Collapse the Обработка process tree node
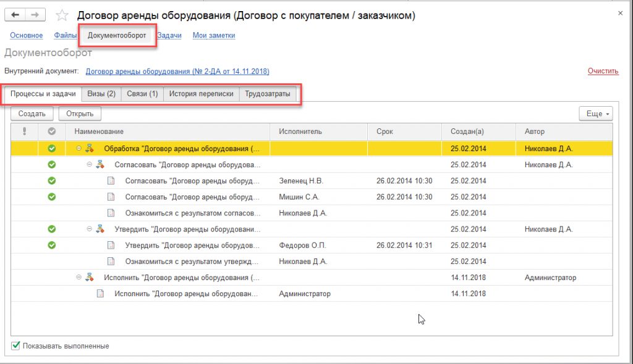The image size is (633, 364). tap(79, 148)
